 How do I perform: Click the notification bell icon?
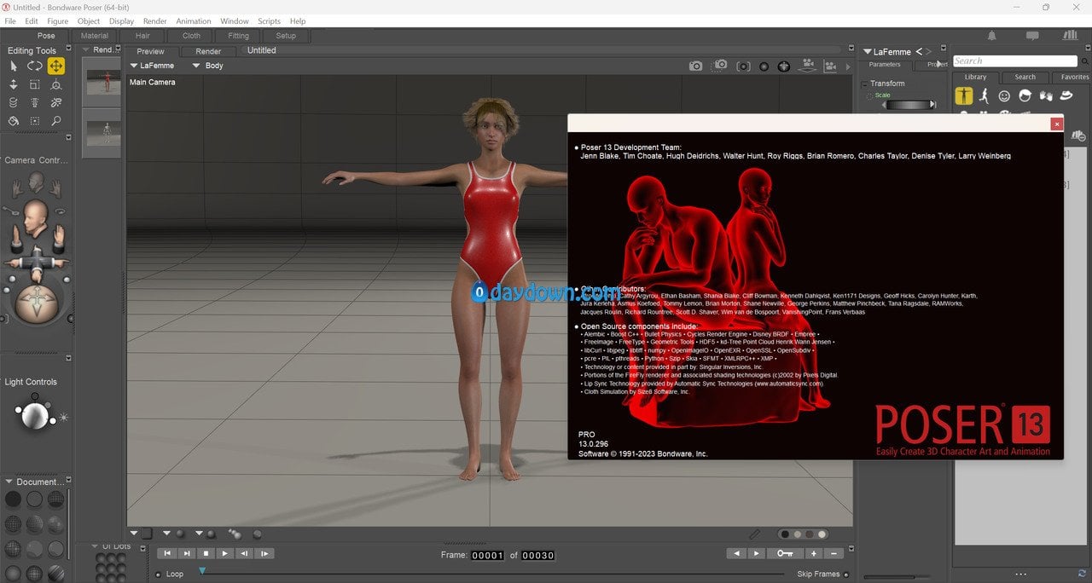(x=992, y=36)
